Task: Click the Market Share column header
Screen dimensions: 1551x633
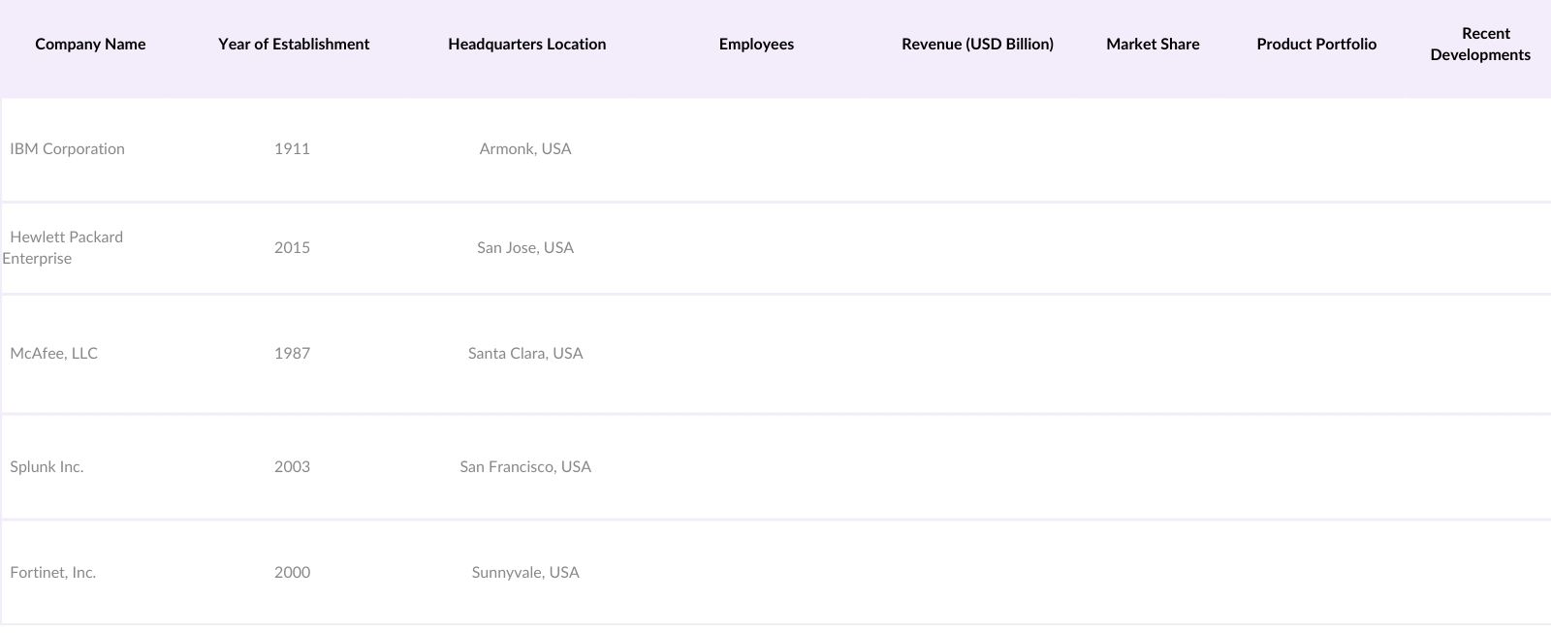Action: tap(1153, 45)
